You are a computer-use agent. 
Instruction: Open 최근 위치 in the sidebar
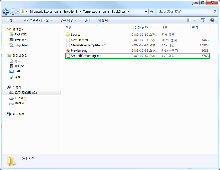coord(21,45)
